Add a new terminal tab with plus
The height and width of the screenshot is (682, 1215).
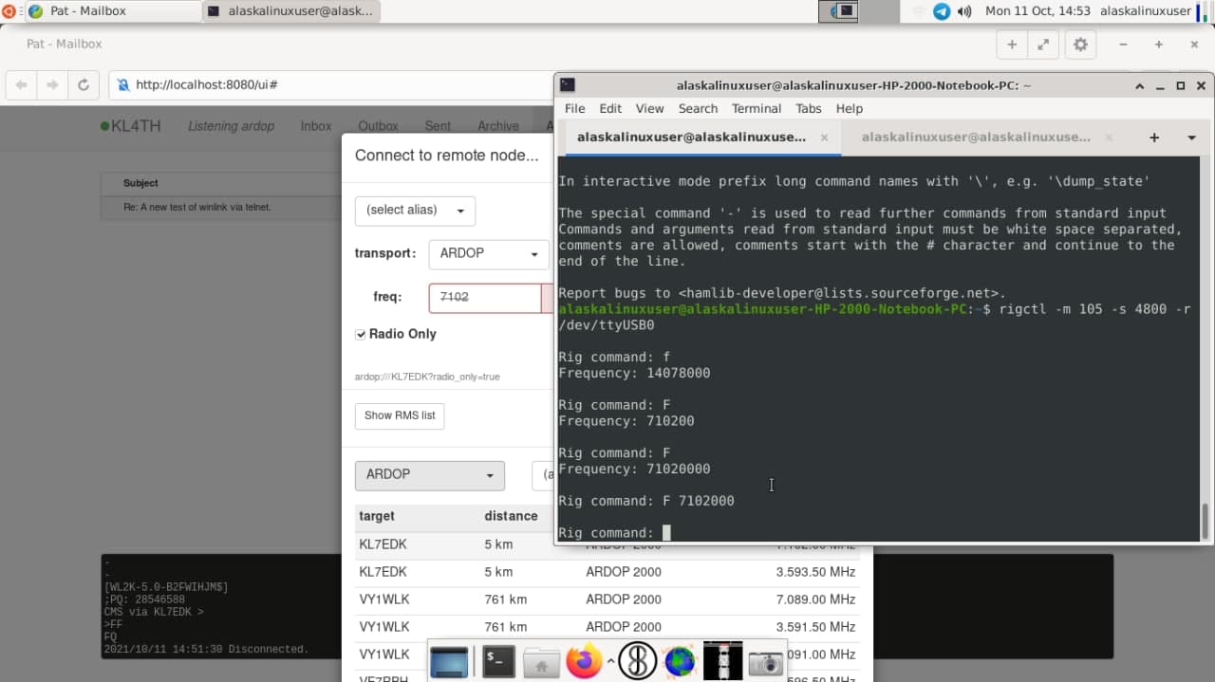click(1154, 138)
